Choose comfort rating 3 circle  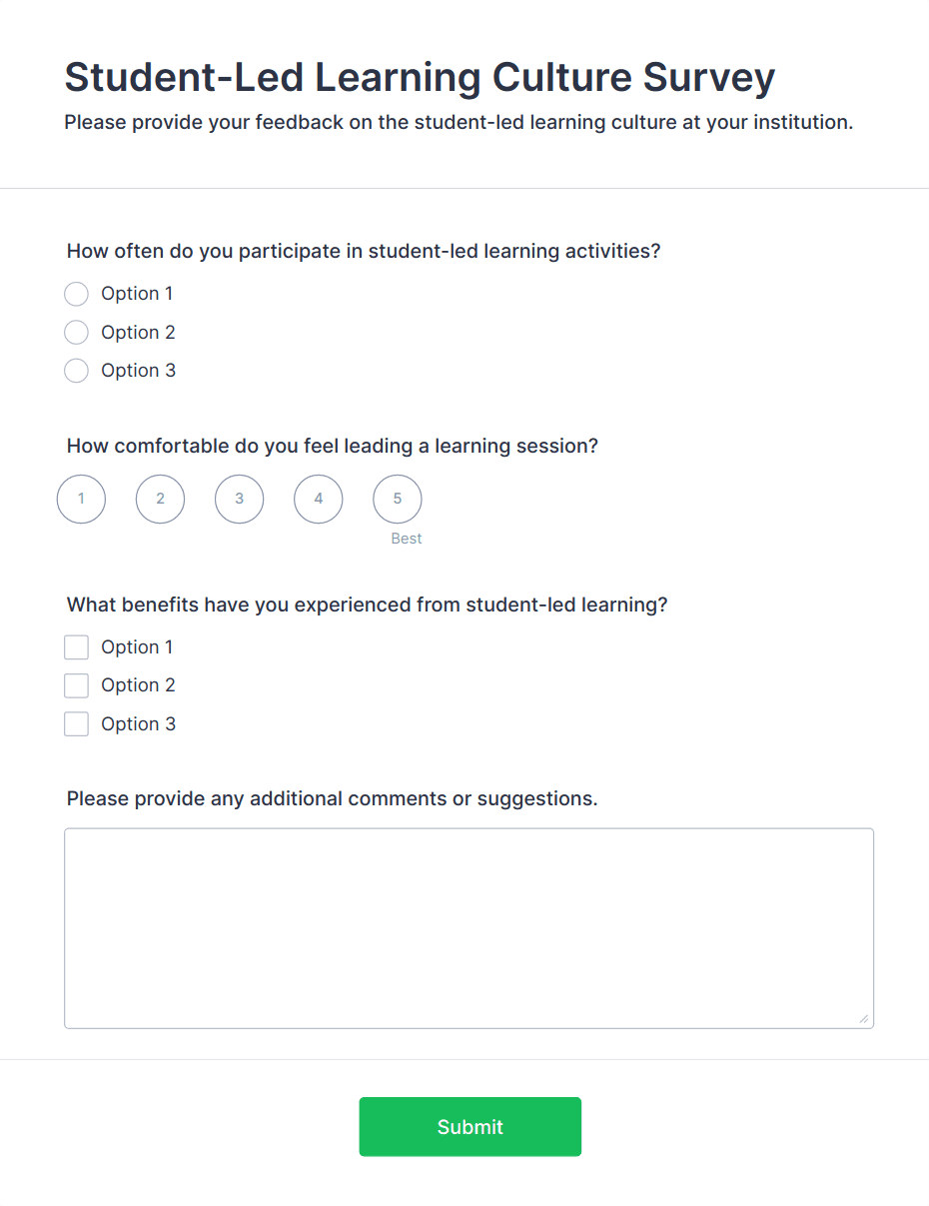[239, 499]
